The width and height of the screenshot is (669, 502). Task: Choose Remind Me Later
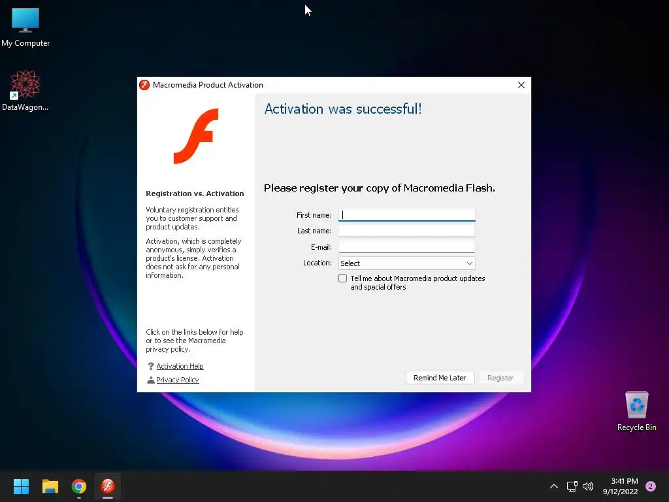point(440,378)
